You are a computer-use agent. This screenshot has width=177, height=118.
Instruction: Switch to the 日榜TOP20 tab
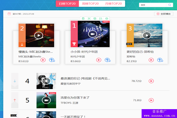tap(67, 4)
